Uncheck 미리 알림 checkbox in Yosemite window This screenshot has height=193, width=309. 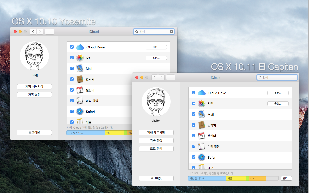point(72,101)
